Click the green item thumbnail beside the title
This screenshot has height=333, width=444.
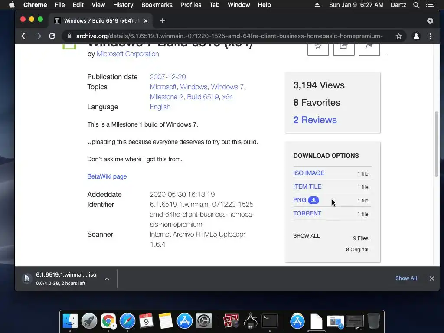[69, 47]
